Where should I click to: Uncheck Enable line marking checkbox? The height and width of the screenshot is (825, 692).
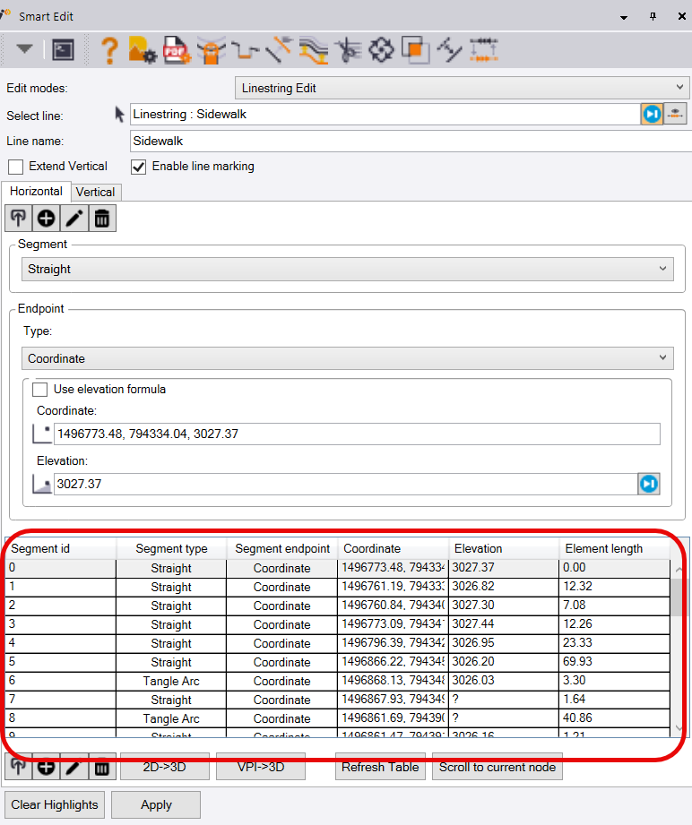click(139, 167)
